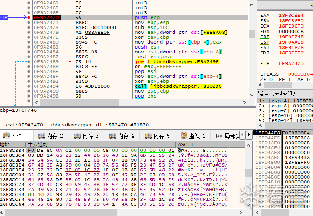The height and width of the screenshot is (216, 313).
Task: Open the 默认 (stdcall) calling convention dropdown
Action: 285,94
